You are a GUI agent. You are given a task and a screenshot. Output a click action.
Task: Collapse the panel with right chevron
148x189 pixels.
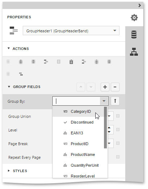(x=140, y=5)
